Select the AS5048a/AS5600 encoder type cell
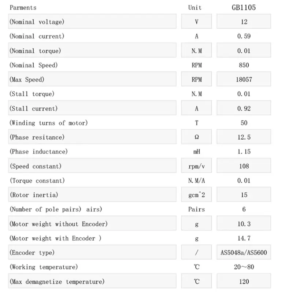293x293 pixels. (x=244, y=253)
